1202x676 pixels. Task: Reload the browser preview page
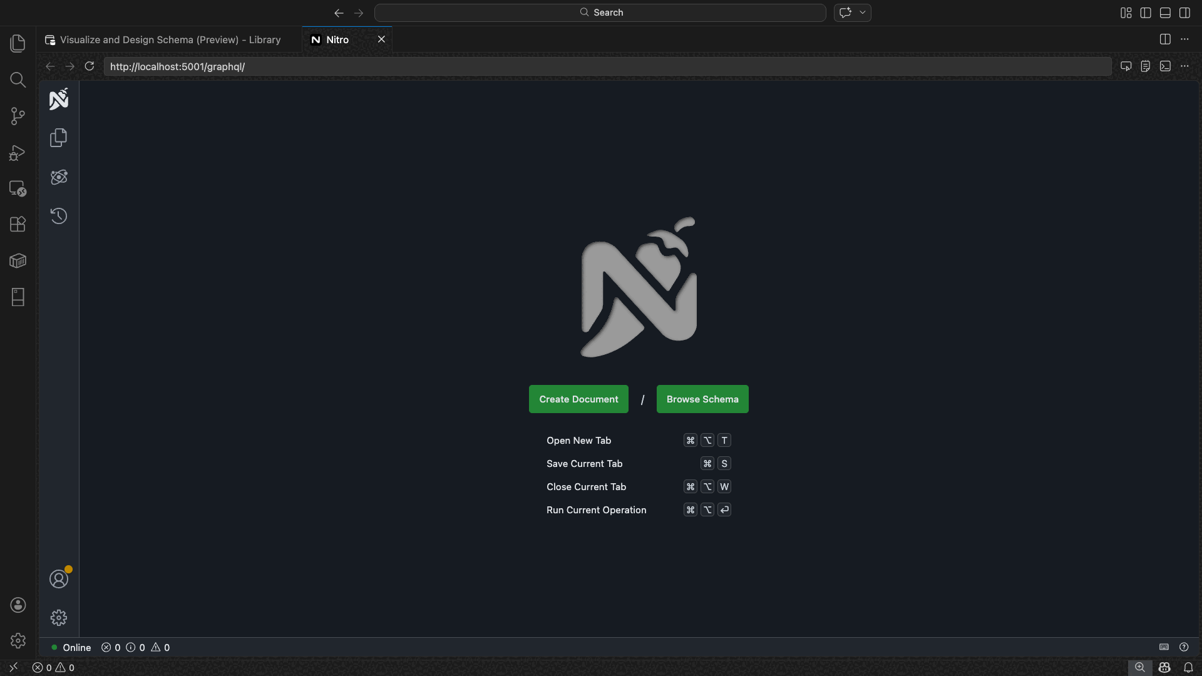coord(90,66)
